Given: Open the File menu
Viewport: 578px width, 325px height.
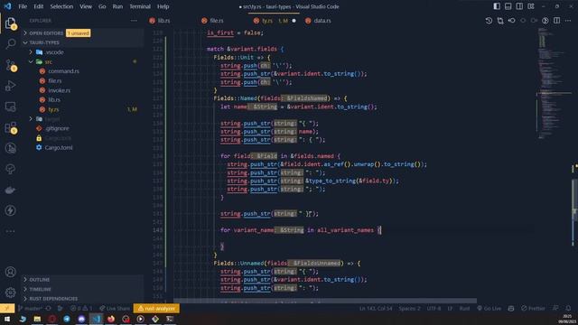Looking at the screenshot, I should point(23,6).
